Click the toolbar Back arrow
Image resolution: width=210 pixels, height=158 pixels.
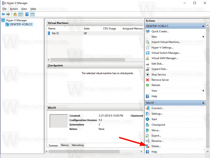coord(3,14)
